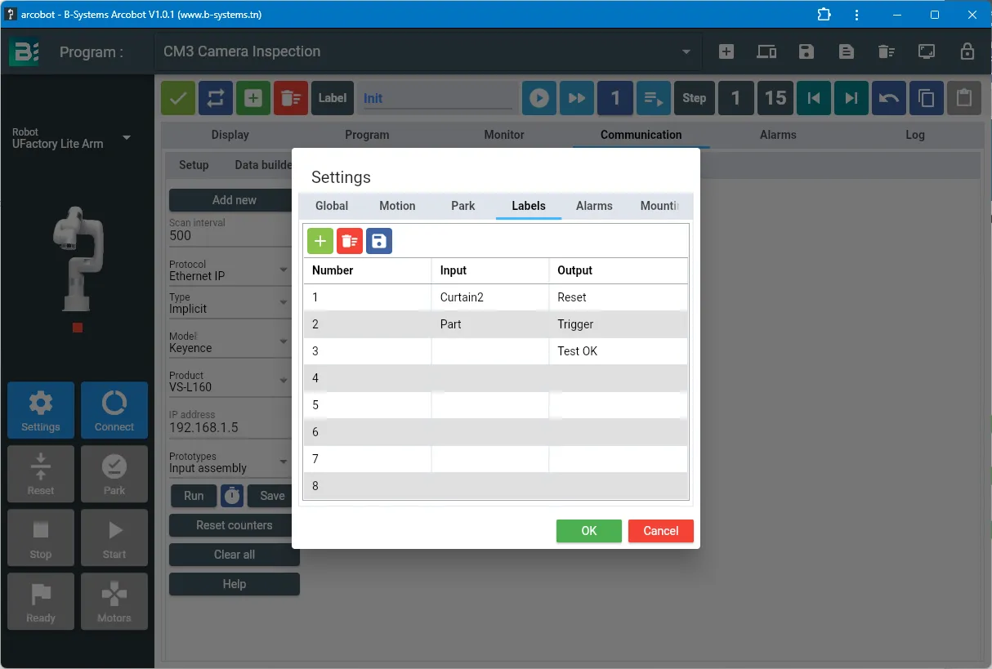Click the stopwatch timer icon beside Run
Image resolution: width=992 pixels, height=669 pixels.
coord(233,496)
